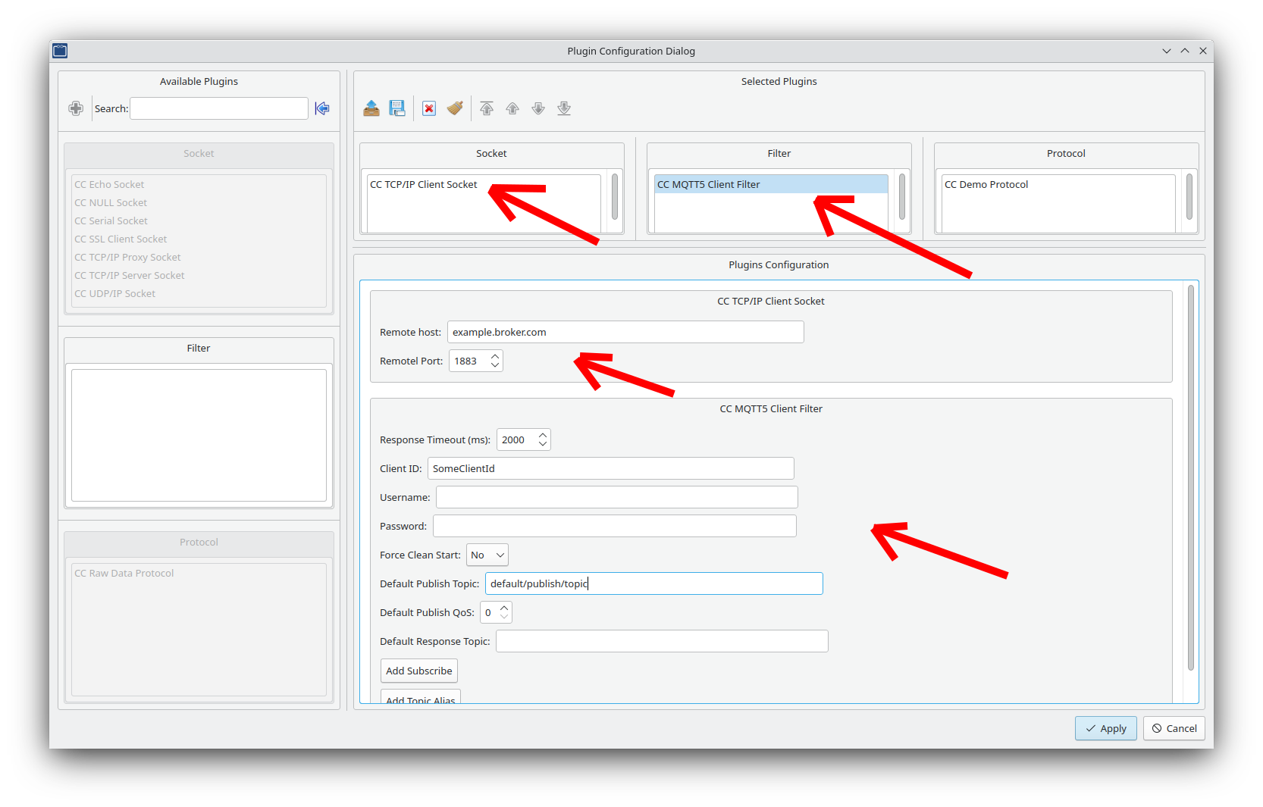This screenshot has height=807, width=1263.
Task: Move selected plugin to the bottom
Action: coord(564,108)
